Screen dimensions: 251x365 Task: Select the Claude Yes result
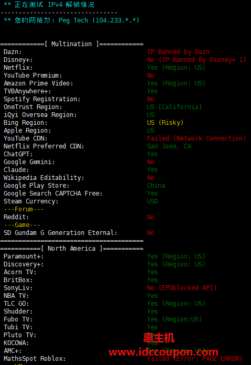(x=152, y=170)
